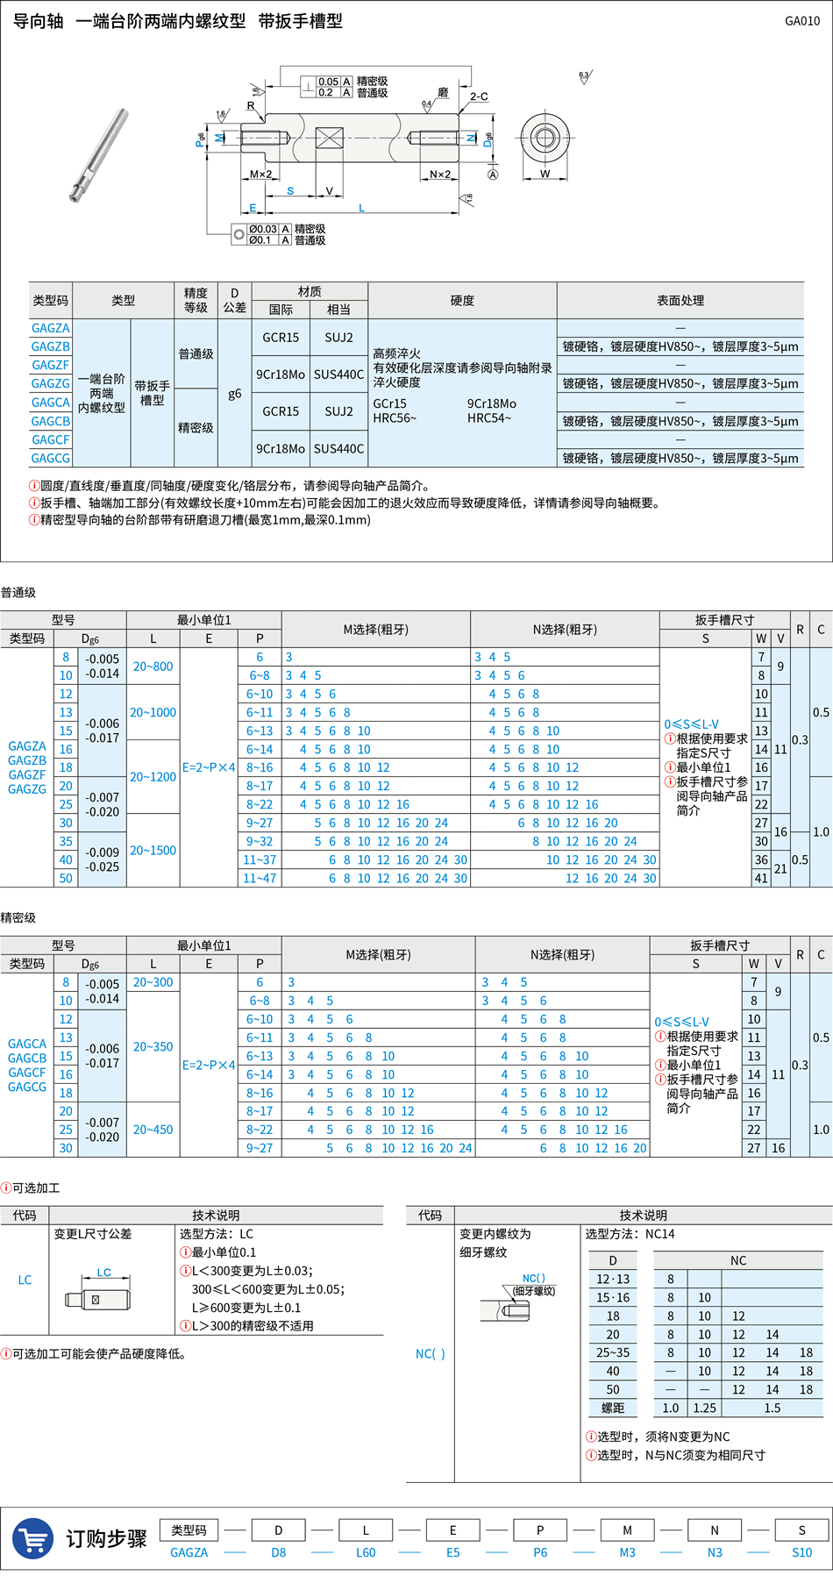The height and width of the screenshot is (1576, 833).
Task: Click the fine thread (细牙螺纹) diagram
Action: [518, 1299]
